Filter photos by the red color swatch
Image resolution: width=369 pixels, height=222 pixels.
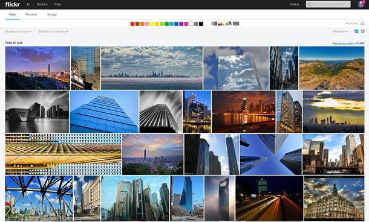coord(132,24)
